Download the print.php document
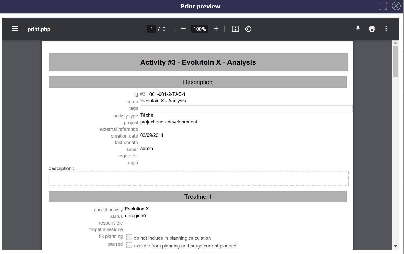The image size is (404, 254). pyautogui.click(x=358, y=29)
